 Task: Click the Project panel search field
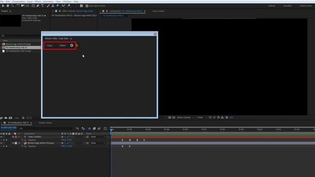click(21, 36)
